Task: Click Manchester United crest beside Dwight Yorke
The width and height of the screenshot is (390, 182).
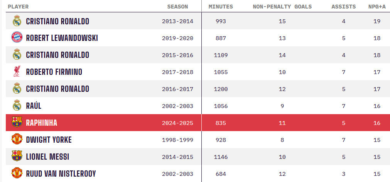Action: point(17,139)
